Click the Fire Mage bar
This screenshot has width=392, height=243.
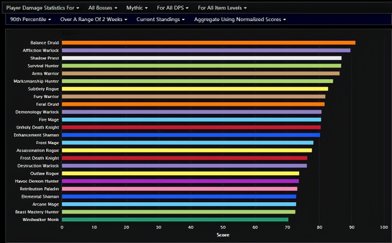click(x=191, y=120)
